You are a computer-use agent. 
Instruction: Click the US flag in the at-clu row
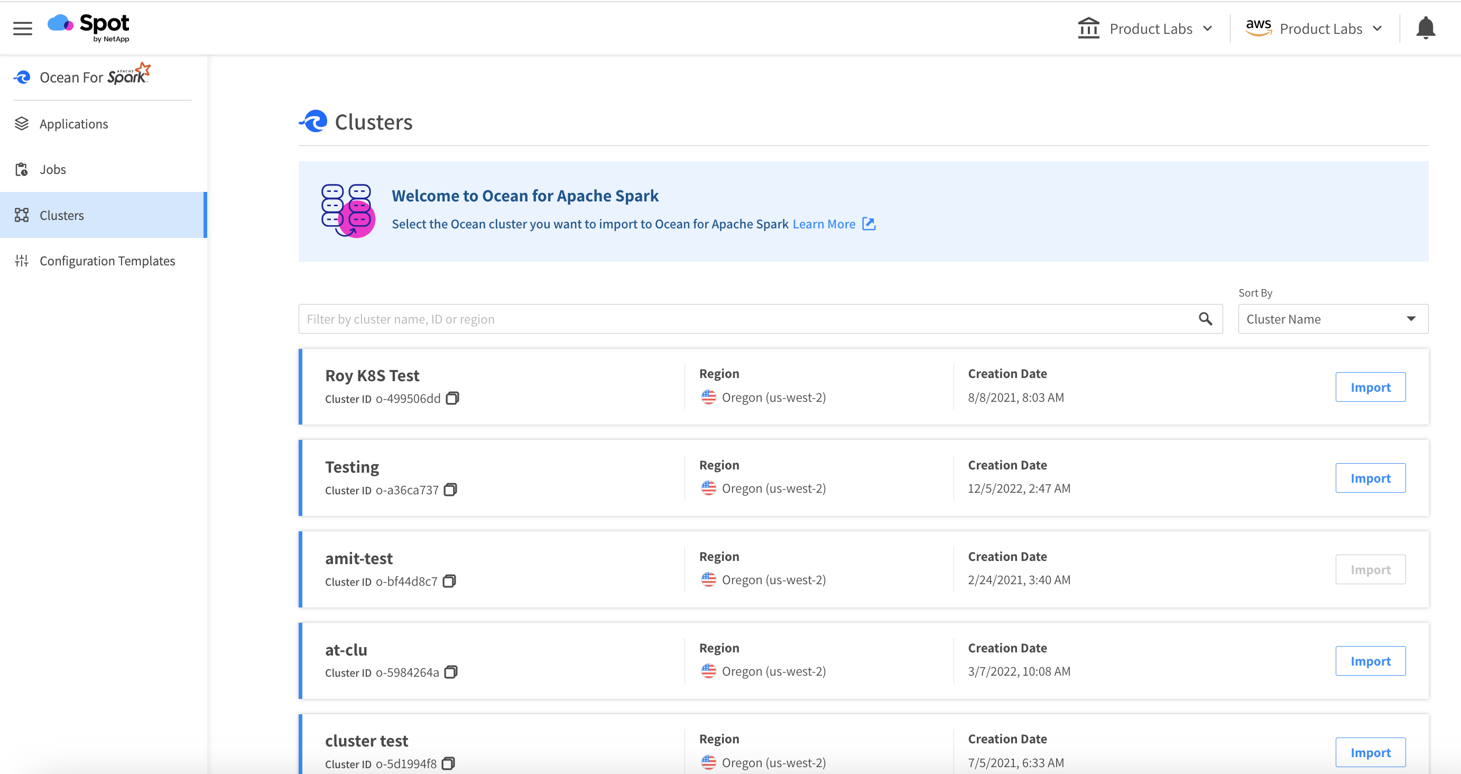[708, 671]
